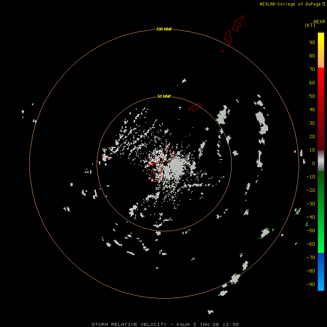This screenshot has height=327, width=327.
Task: Click the -80 knot scale label
Action: (311, 271)
